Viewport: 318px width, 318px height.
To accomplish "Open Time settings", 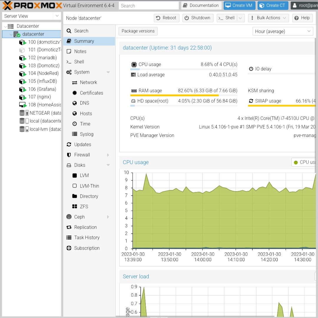I will click(x=89, y=124).
